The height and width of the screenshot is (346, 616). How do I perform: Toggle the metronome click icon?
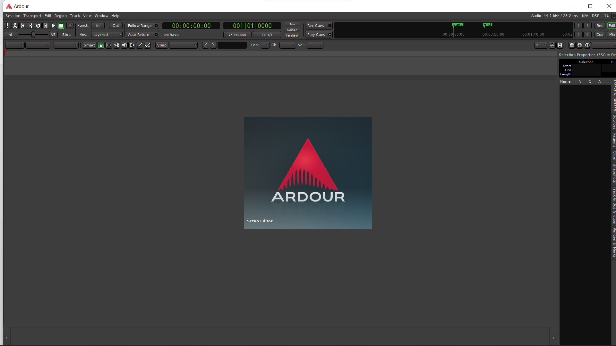(15, 26)
